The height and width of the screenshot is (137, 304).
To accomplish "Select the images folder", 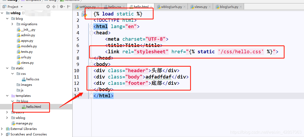I will [x=26, y=85].
